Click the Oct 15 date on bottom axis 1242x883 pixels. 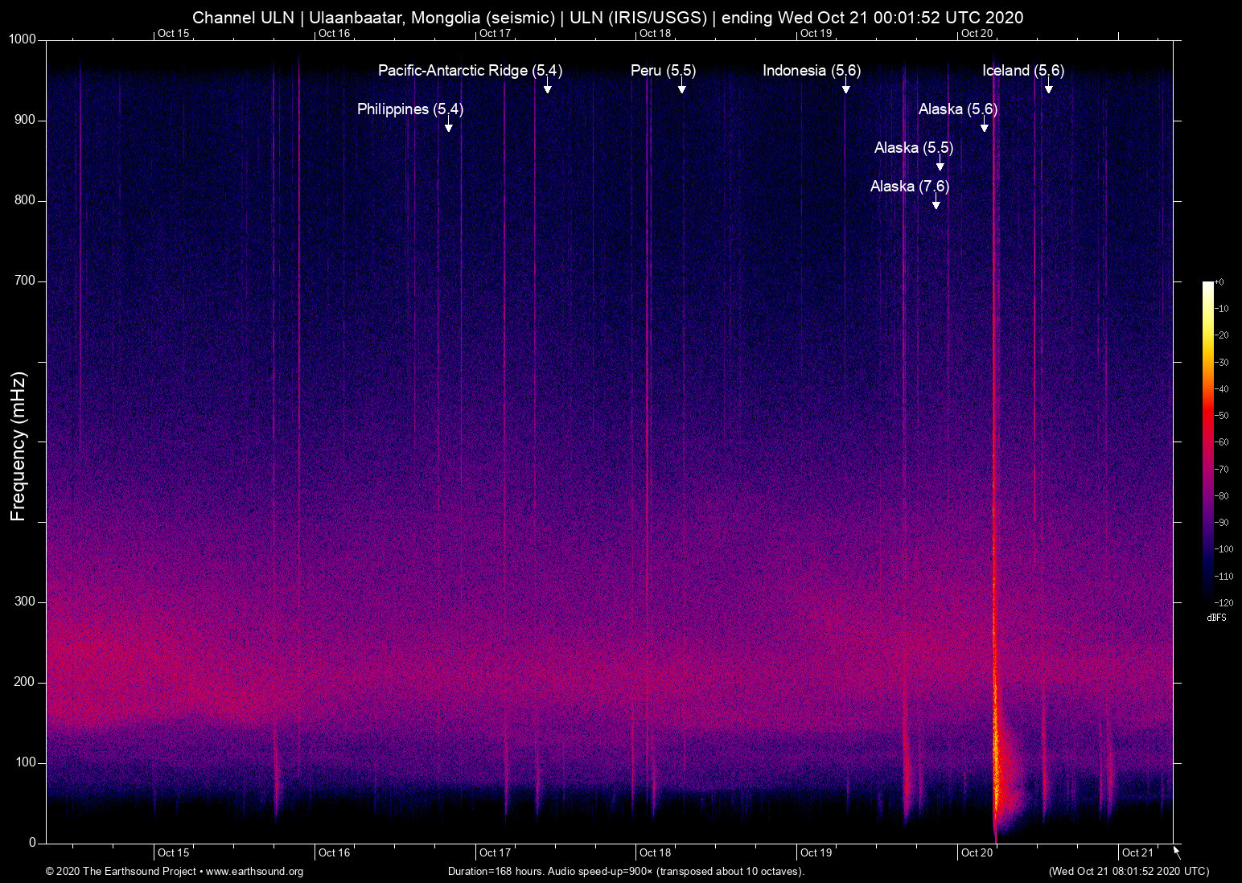coord(174,852)
